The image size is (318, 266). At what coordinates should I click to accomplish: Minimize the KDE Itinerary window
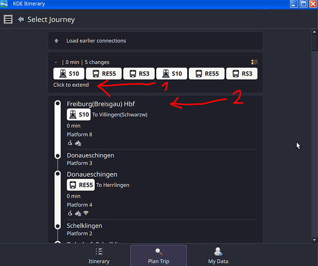294,4
